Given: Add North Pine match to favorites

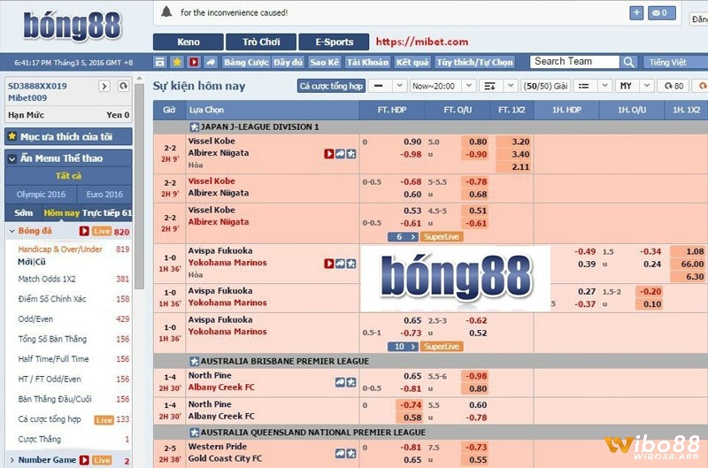Looking at the screenshot, I should pyautogui.click(x=351, y=382).
